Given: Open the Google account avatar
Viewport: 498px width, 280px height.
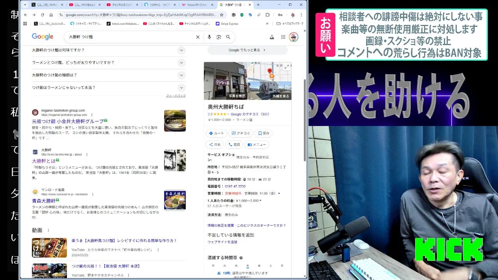Looking at the screenshot, I should pyautogui.click(x=294, y=37).
